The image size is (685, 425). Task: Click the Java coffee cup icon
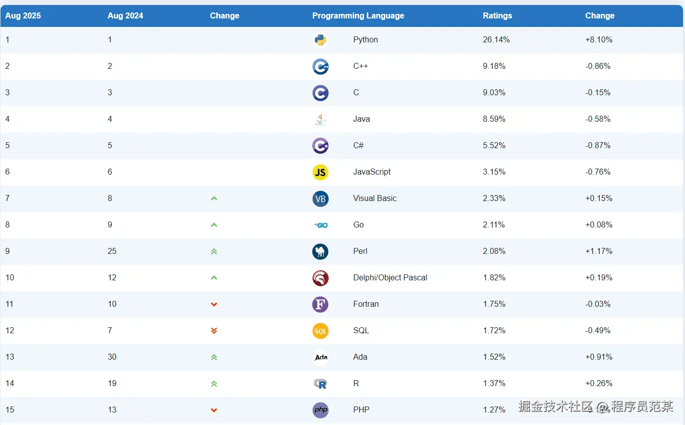(x=320, y=119)
